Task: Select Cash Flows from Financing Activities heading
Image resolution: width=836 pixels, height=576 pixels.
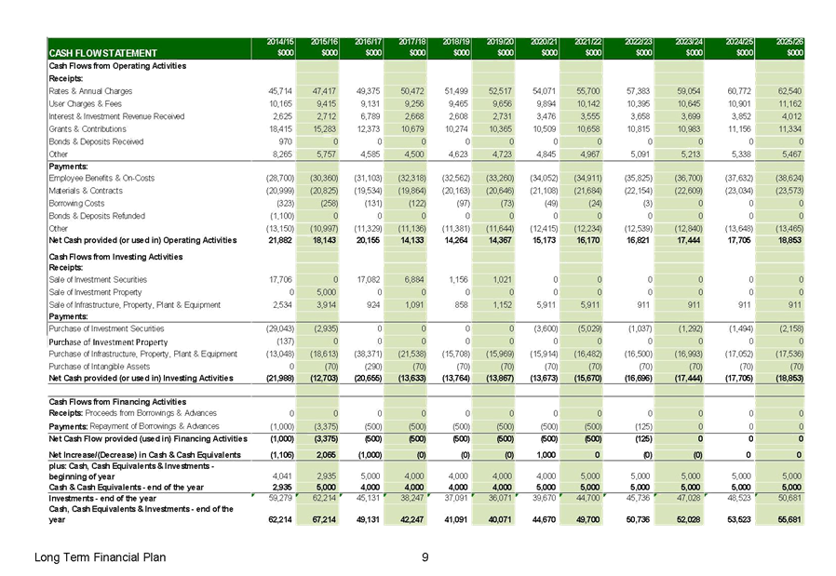Action: [110, 399]
